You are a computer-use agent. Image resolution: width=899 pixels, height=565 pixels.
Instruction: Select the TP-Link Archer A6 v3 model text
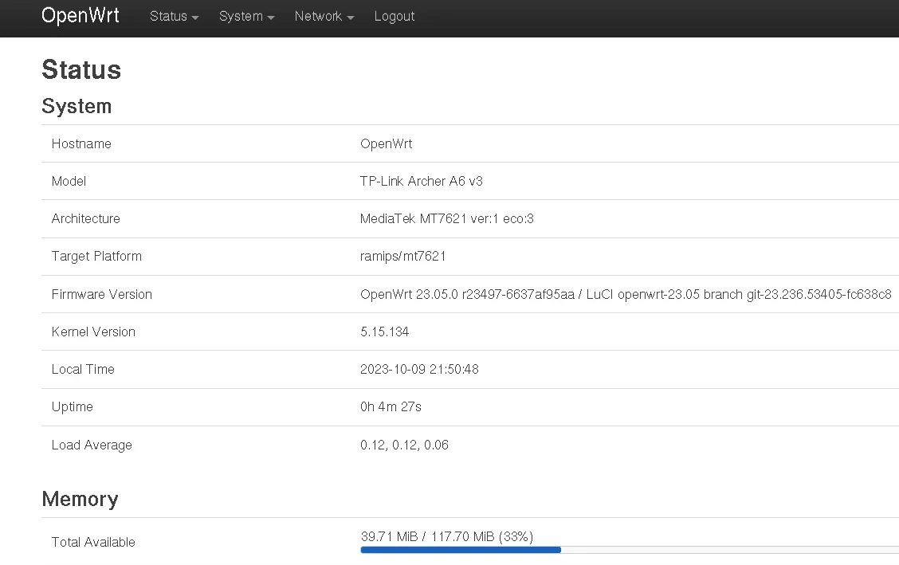coord(422,181)
